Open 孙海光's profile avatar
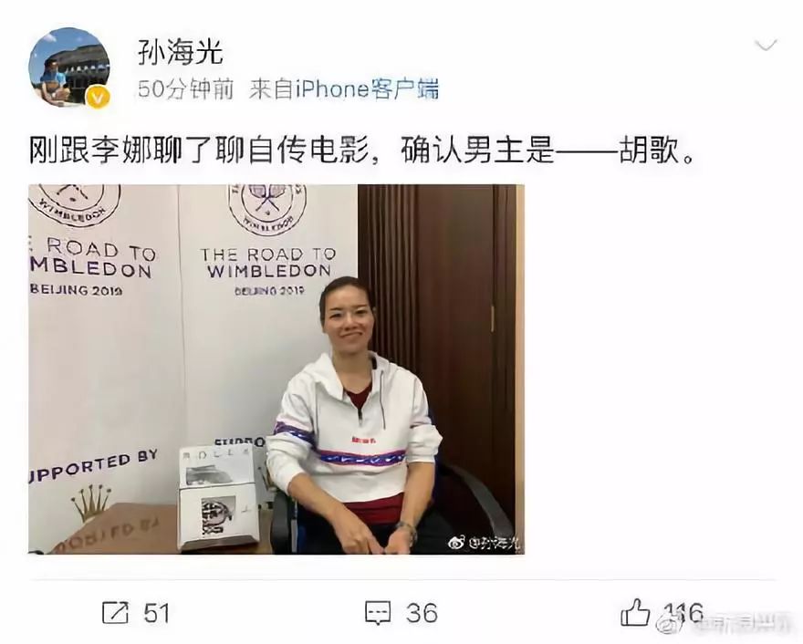 tap(69, 68)
